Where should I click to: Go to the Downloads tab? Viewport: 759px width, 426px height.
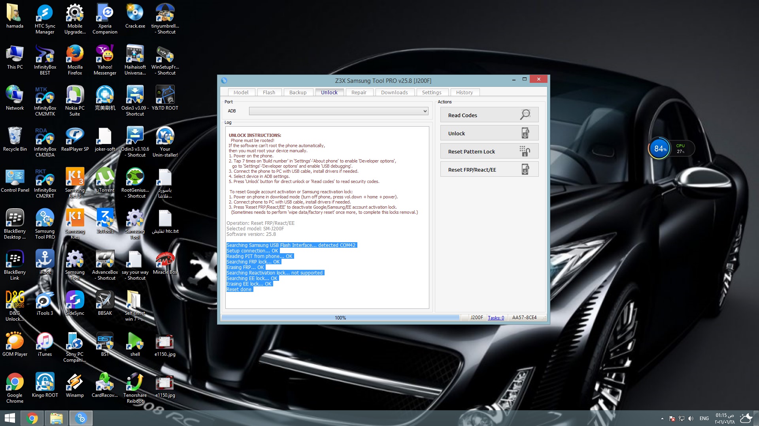pyautogui.click(x=394, y=92)
